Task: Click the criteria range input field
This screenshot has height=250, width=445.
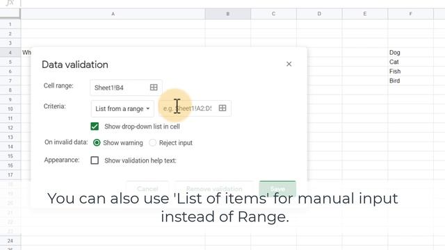Action: (x=195, y=108)
